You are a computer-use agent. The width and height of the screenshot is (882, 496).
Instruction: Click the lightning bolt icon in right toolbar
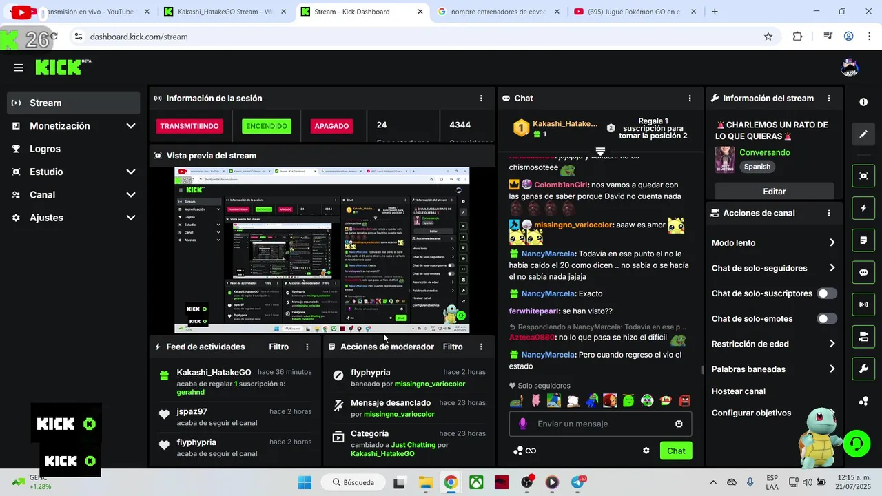pyautogui.click(x=863, y=208)
